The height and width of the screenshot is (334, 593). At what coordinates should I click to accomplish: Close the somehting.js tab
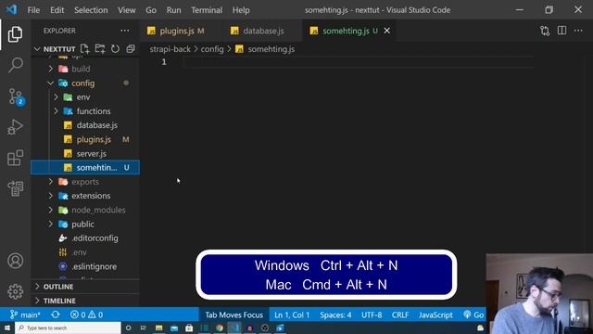(387, 31)
